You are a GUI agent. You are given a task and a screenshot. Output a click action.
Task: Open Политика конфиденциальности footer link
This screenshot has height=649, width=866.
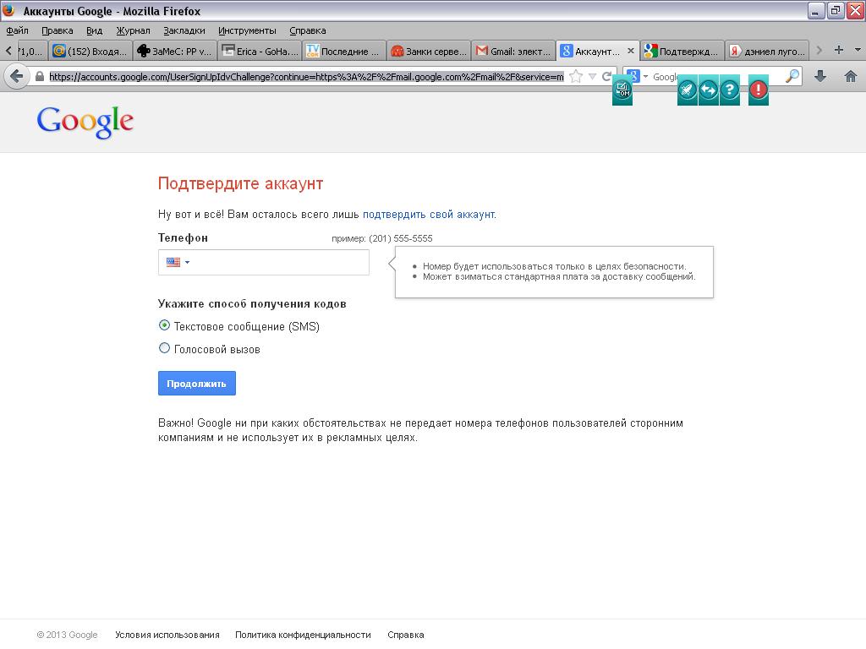[x=304, y=635]
